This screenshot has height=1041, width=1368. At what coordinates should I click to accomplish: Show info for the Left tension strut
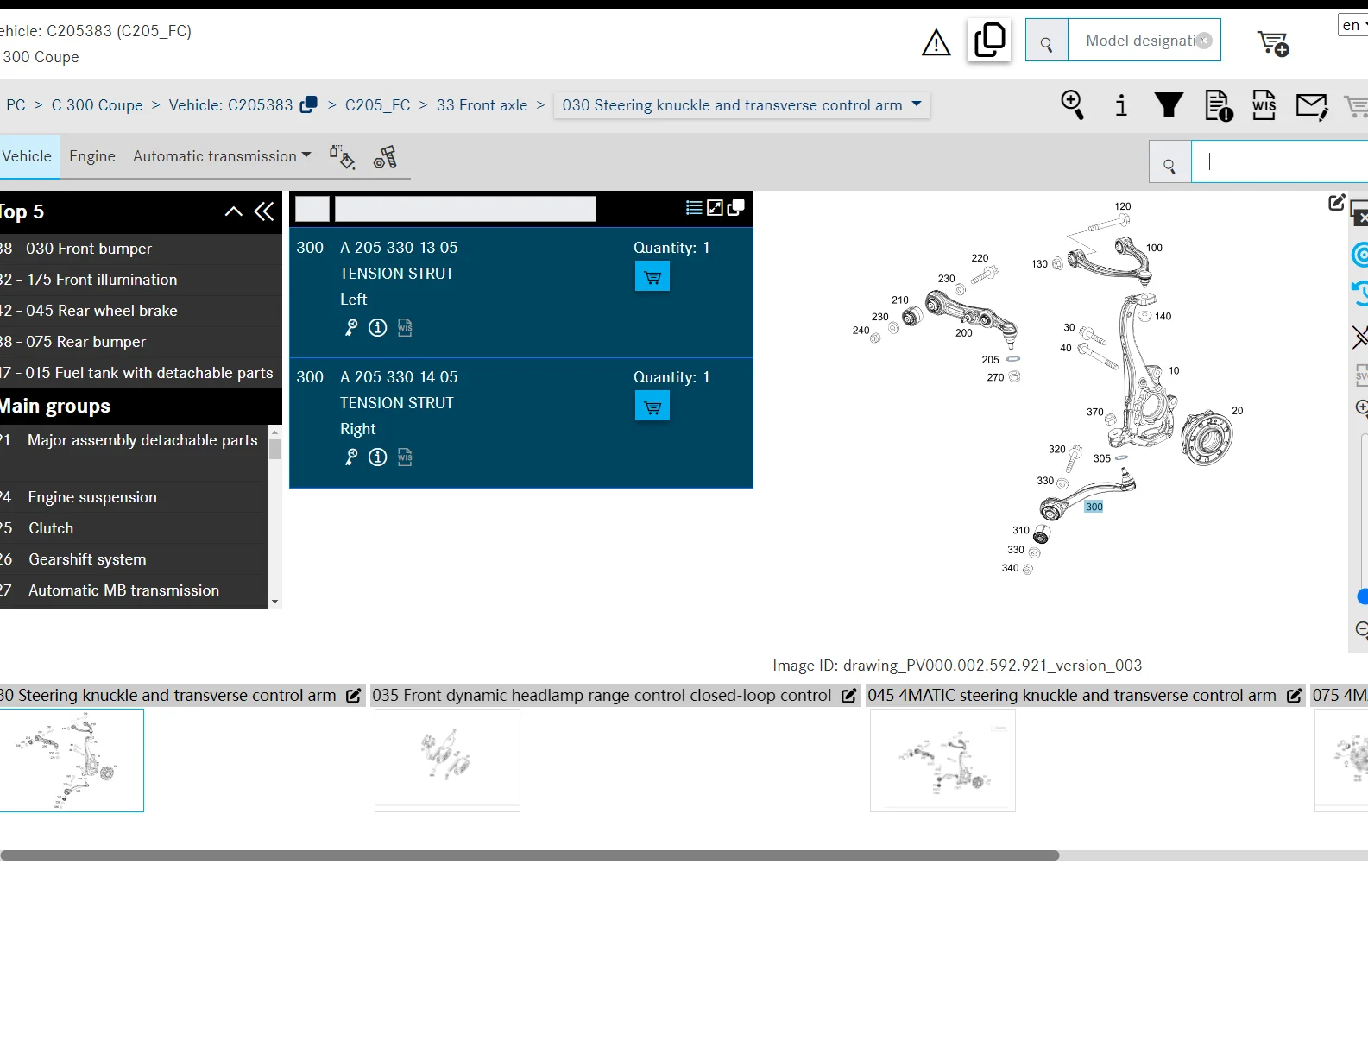coord(377,328)
